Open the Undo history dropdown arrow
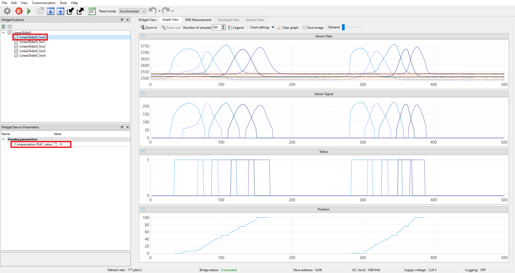 159,11
